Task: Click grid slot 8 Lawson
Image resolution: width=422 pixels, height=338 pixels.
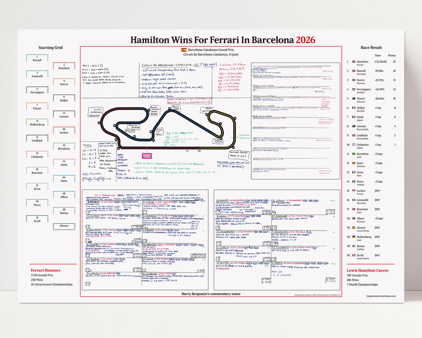Action: point(64,115)
